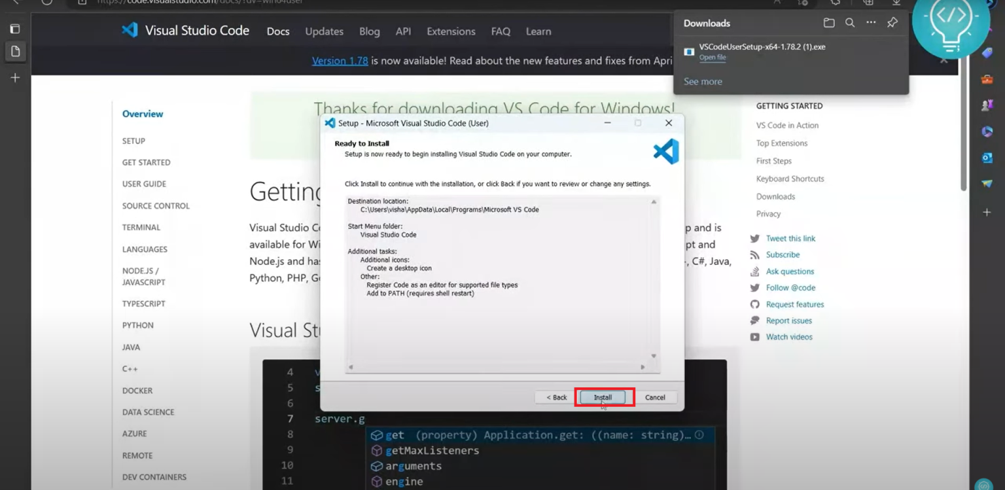Open the Docs page from the navigation
This screenshot has height=490, width=1005.
point(277,31)
